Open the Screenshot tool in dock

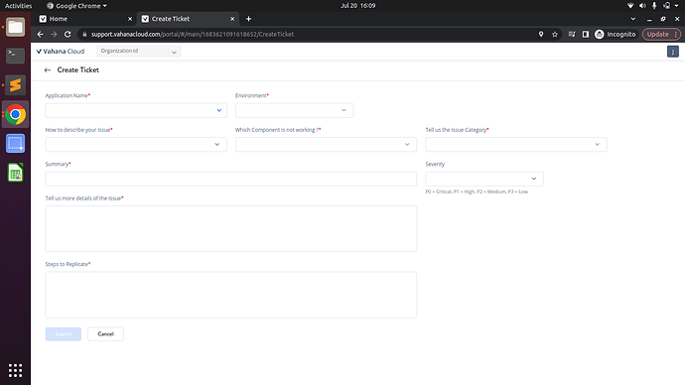(15, 144)
